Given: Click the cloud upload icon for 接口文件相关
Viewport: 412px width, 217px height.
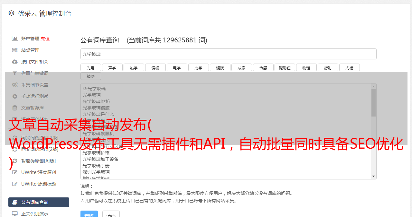Looking at the screenshot, I should click(x=15, y=62).
